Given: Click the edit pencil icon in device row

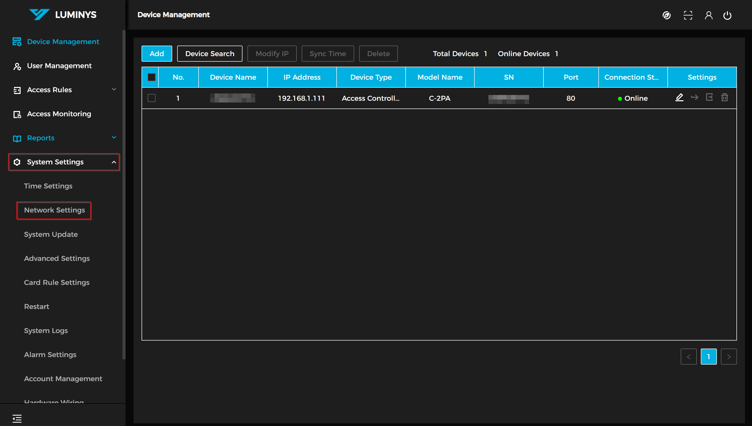Looking at the screenshot, I should [679, 97].
